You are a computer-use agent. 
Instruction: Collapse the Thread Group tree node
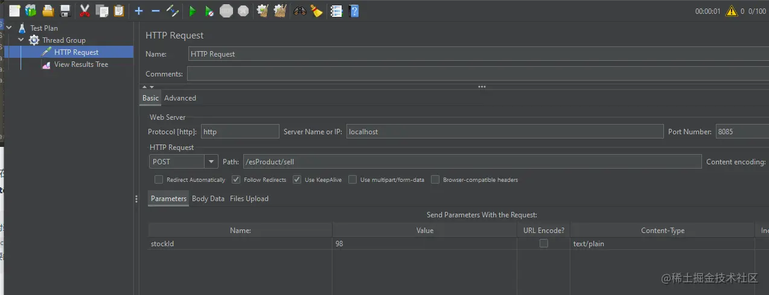click(x=21, y=40)
